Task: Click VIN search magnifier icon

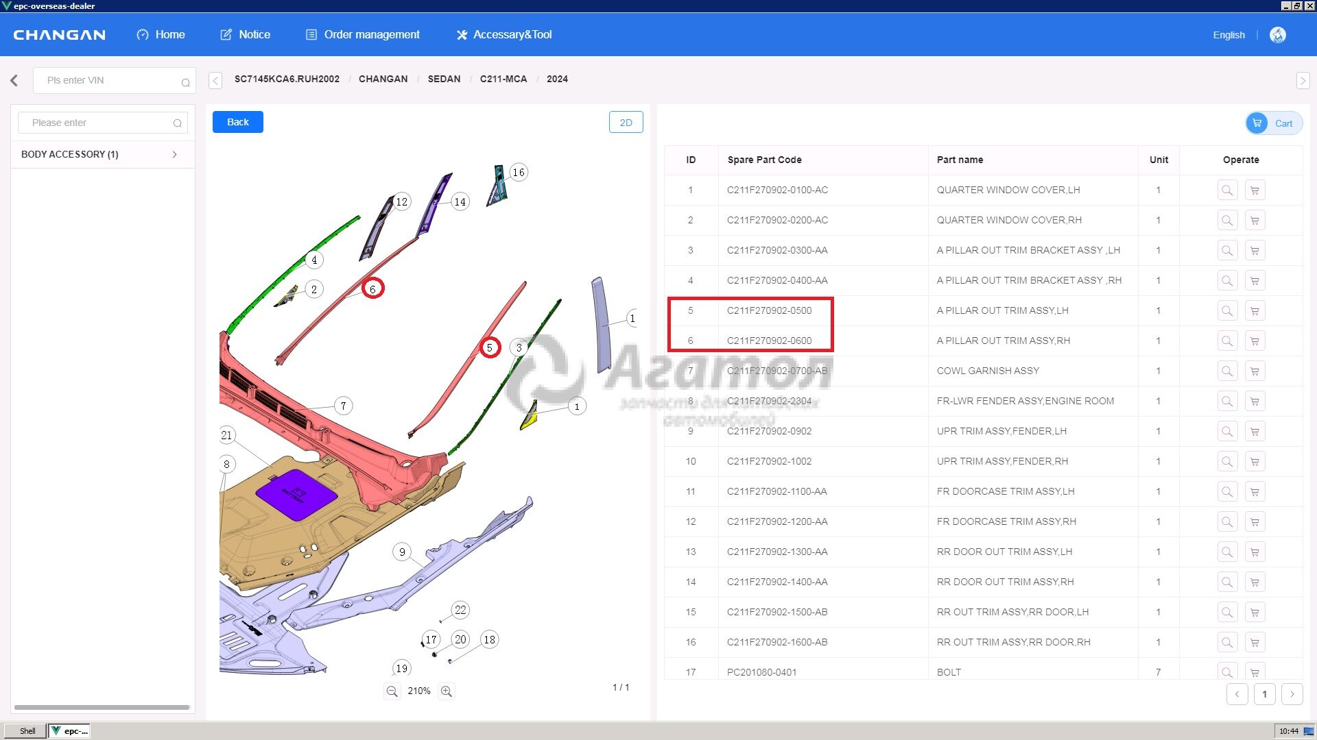Action: [185, 82]
